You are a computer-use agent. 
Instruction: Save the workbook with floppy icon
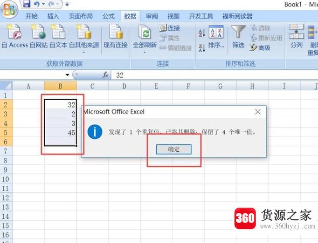pos(27,3)
